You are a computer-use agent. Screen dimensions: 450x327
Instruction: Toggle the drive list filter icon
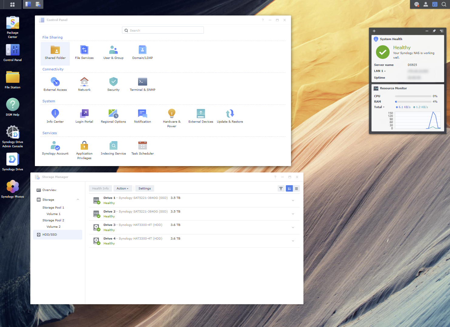[281, 188]
